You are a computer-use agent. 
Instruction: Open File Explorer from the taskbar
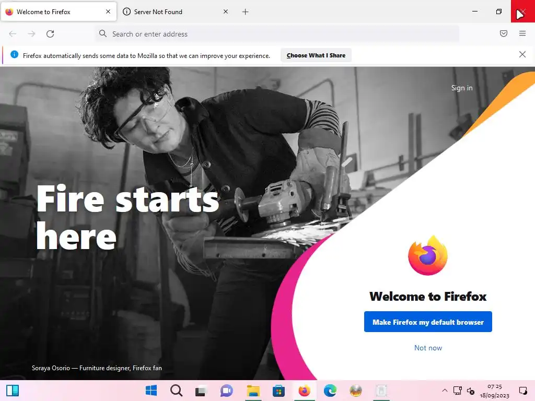click(253, 391)
